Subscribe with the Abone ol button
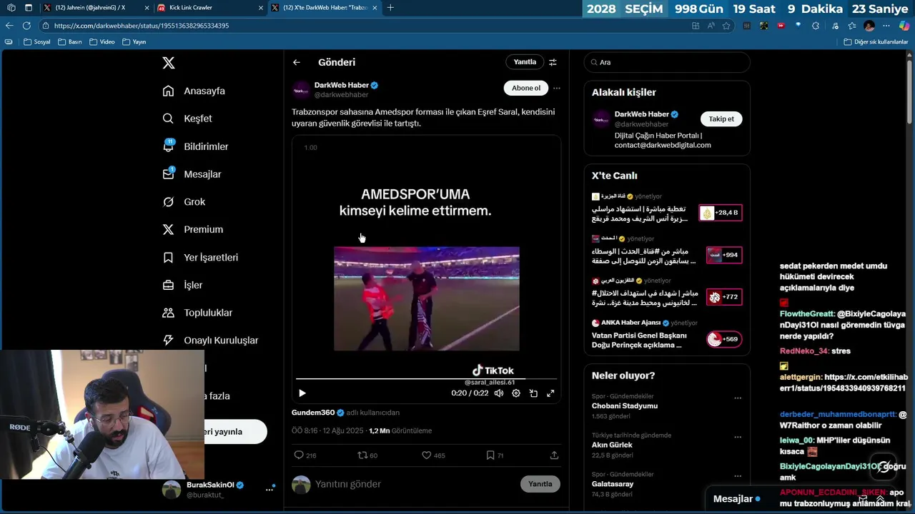 [526, 88]
